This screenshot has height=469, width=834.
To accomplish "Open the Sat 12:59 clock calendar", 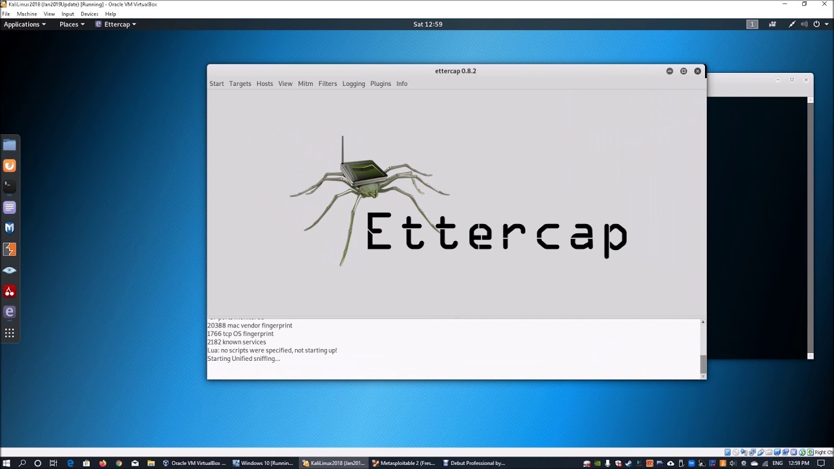I will (x=428, y=24).
